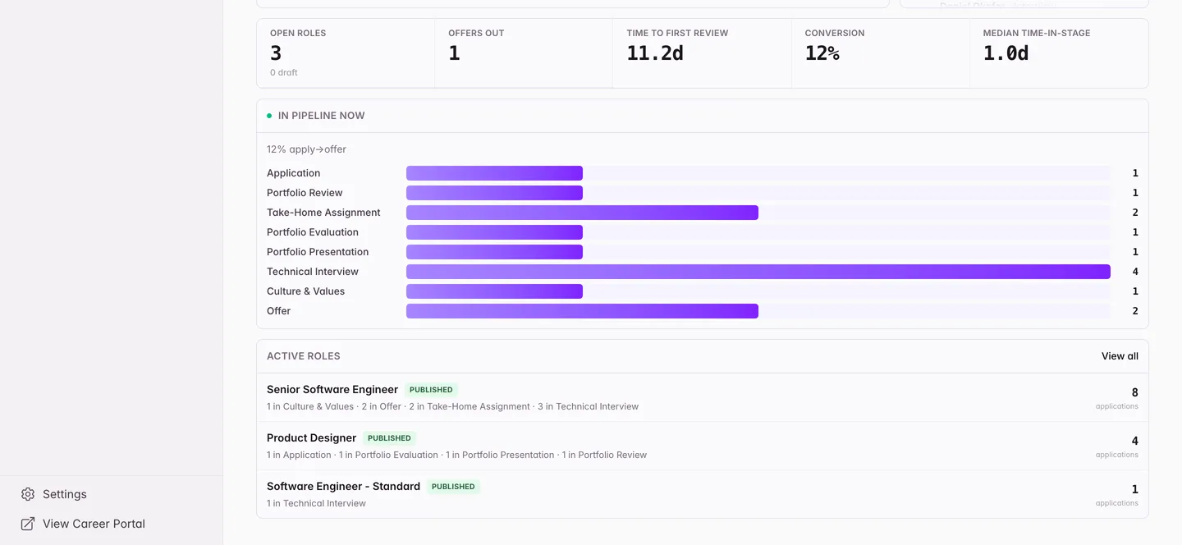Image resolution: width=1182 pixels, height=545 pixels.
Task: Click the Offer stage bar
Action: 582,311
